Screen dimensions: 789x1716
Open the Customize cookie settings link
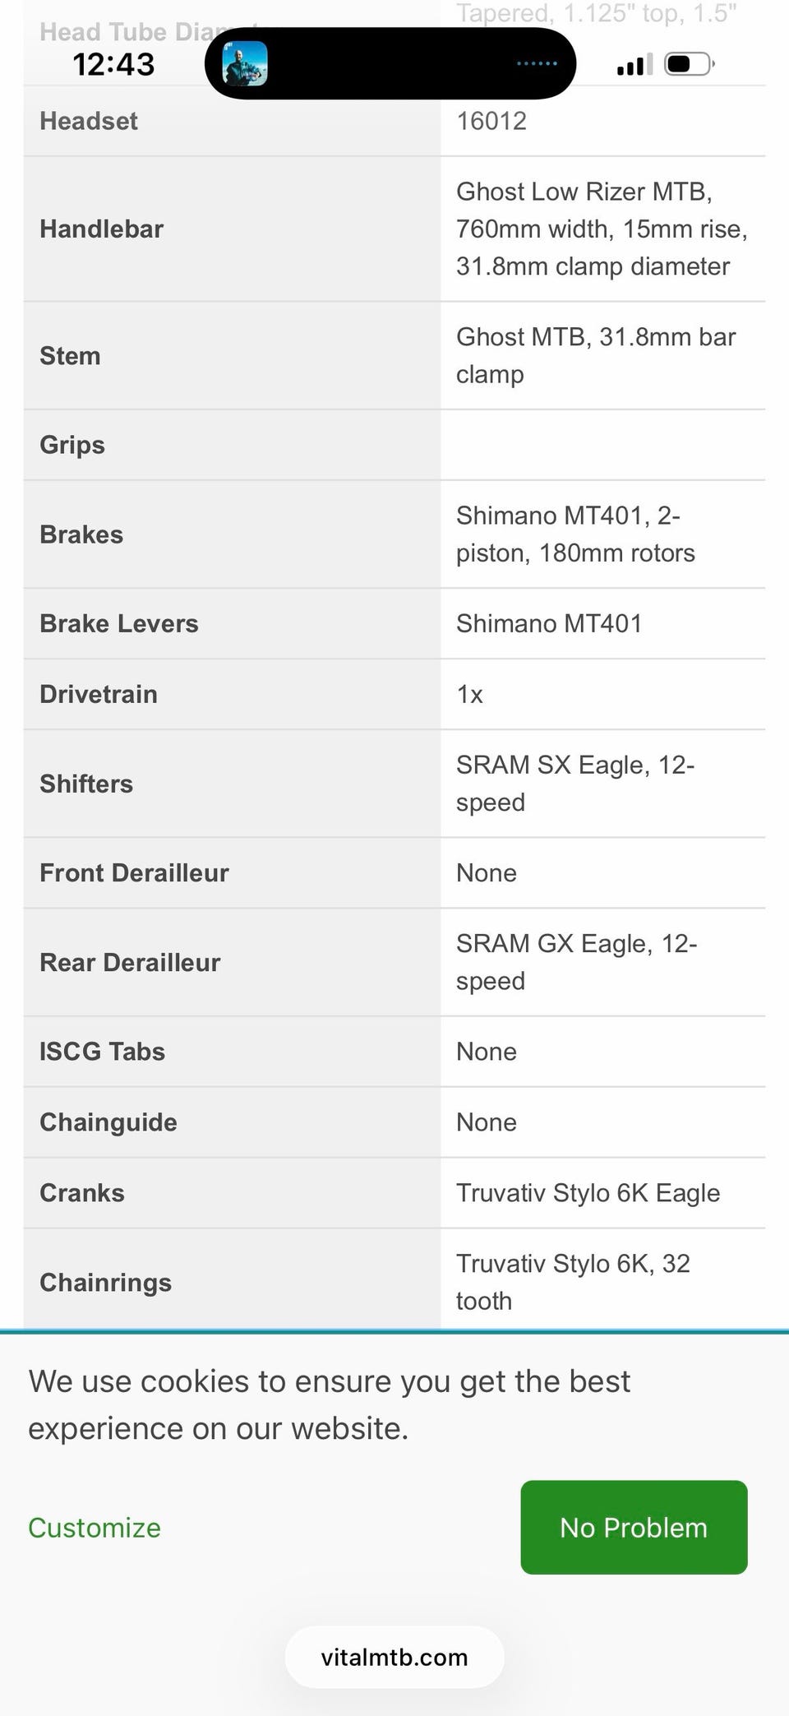tap(95, 1528)
